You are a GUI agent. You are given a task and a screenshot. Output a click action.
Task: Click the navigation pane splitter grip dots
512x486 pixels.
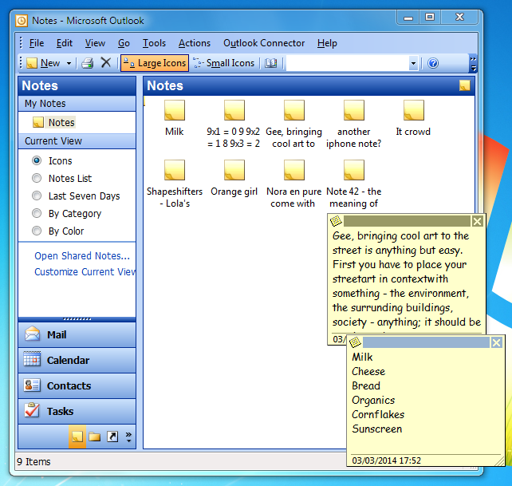coord(77,319)
